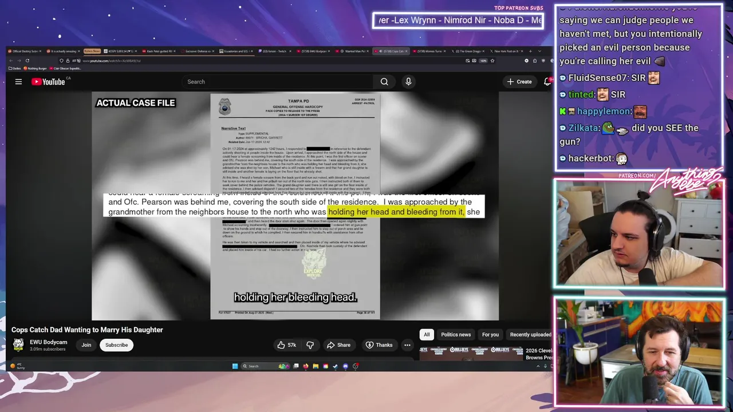Click hackerbot username in stream chat
The image size is (733, 412).
click(x=591, y=159)
